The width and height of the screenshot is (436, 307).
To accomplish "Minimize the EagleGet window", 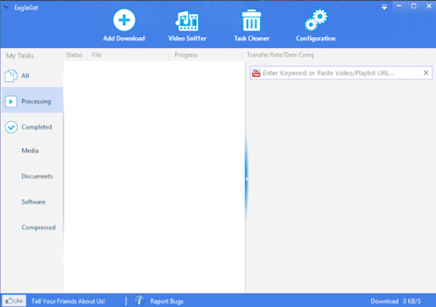I will pos(399,6).
